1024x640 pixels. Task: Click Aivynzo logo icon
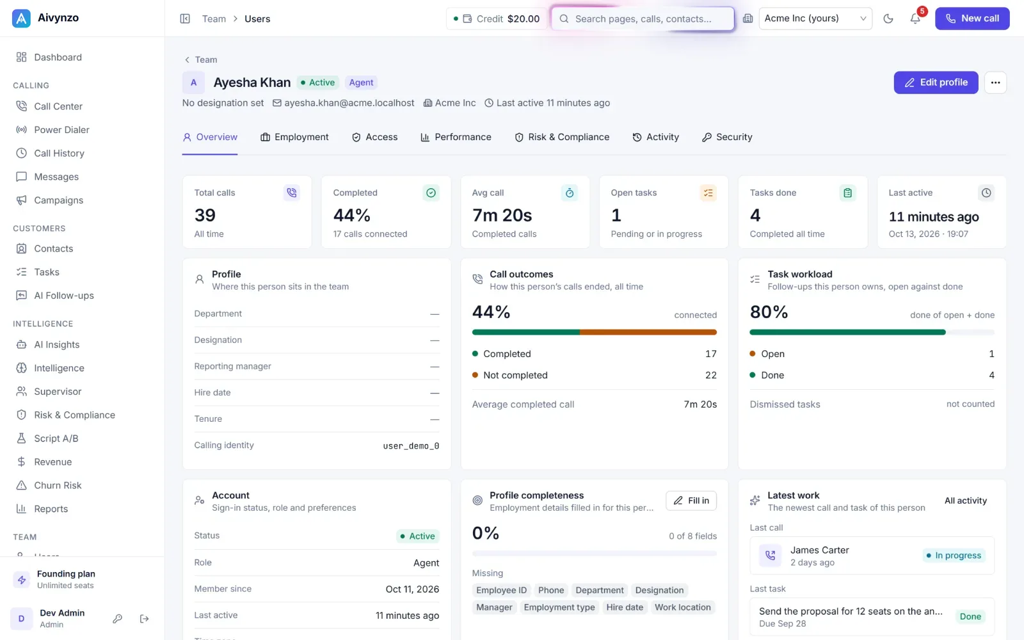(x=21, y=19)
